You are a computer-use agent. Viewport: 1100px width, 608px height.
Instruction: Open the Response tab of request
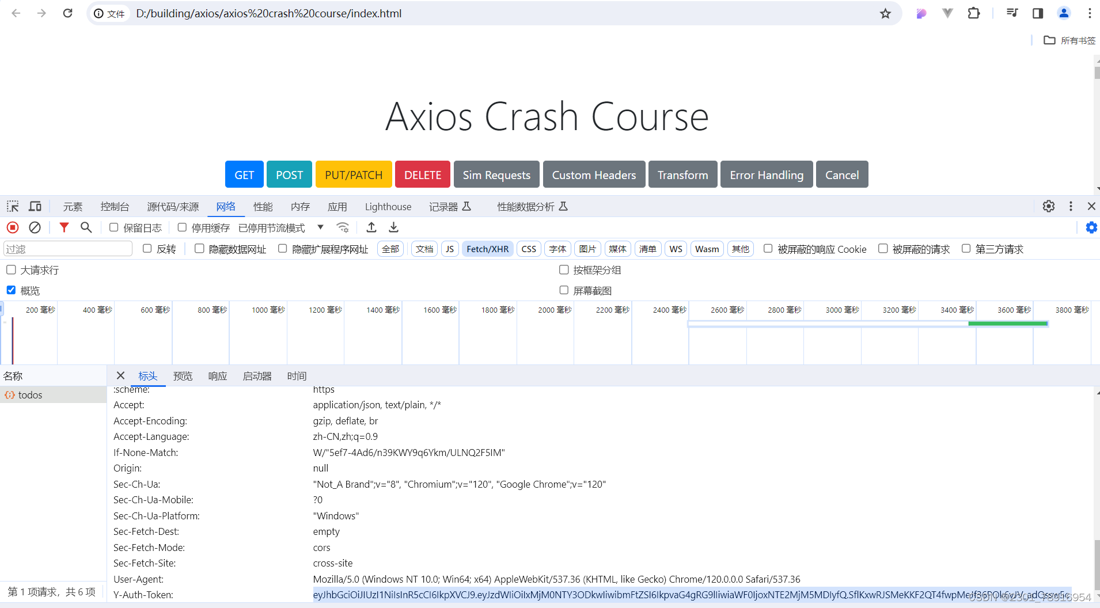[218, 376]
